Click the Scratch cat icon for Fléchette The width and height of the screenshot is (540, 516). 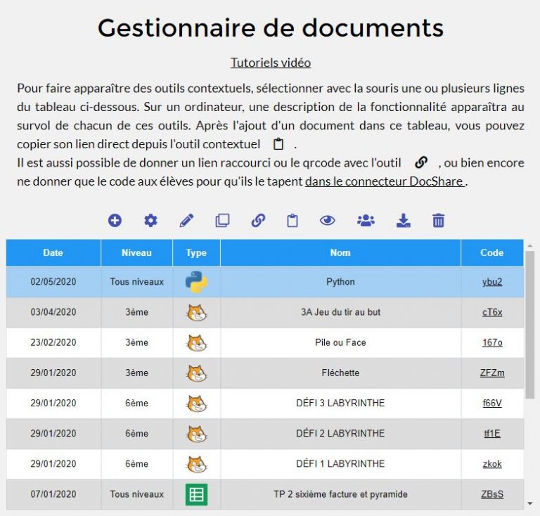pyautogui.click(x=196, y=373)
